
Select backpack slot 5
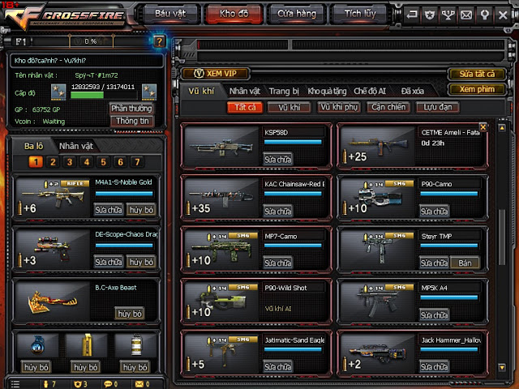(103, 162)
